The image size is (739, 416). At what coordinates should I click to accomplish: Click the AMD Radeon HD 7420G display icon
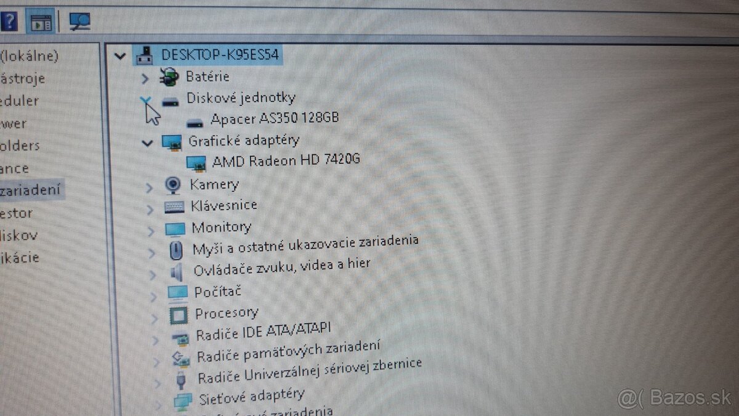197,163
